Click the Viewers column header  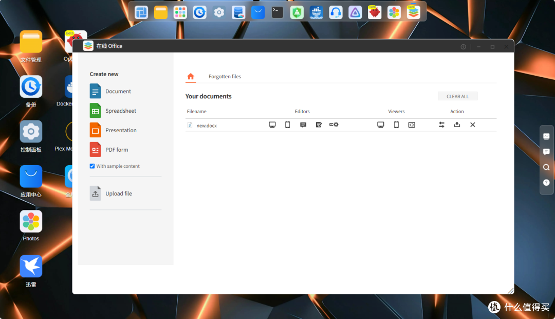tap(396, 111)
